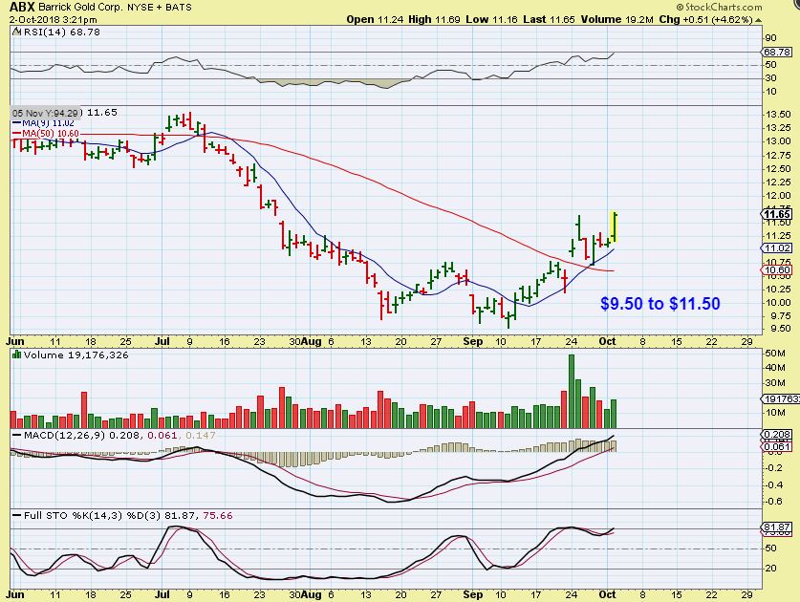The image size is (800, 602).
Task: Open the StockCharts.com copyright link
Action: 719,7
